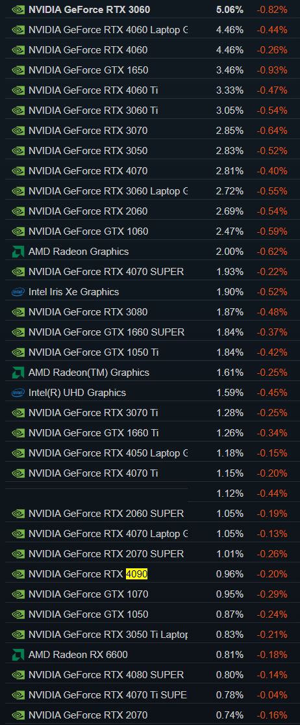Select the NVIDIA GeForce RTX 3080 entry
Viewport: 300px width, 725px height.
pos(150,312)
